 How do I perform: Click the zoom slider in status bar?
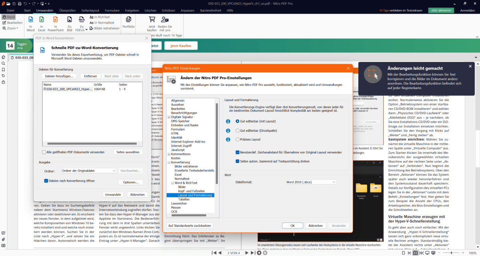(451, 253)
